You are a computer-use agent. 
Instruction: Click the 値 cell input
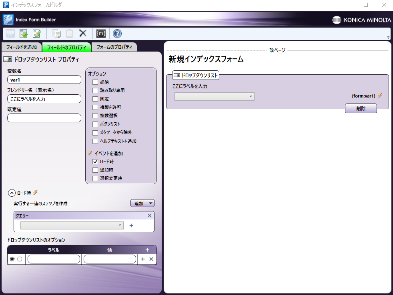click(x=110, y=259)
